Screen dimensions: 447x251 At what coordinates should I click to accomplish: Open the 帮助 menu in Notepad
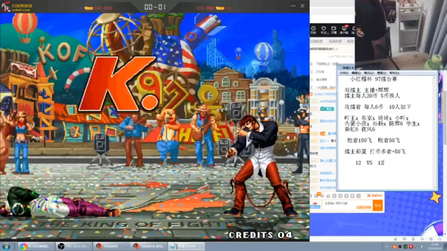(x=394, y=73)
